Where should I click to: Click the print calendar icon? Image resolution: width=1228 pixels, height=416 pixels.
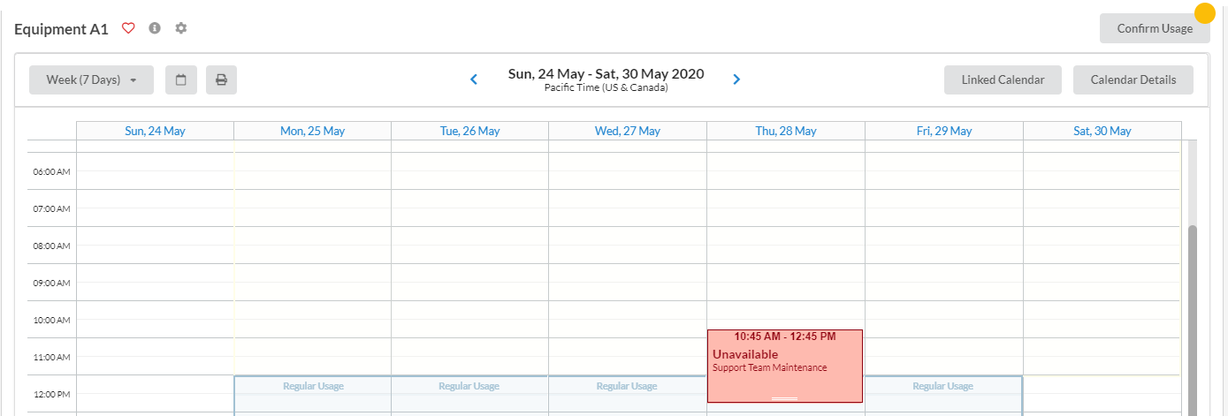(221, 79)
